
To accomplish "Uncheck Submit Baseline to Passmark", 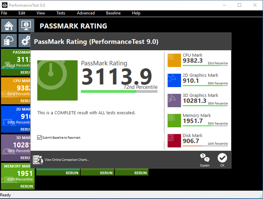I will (x=39, y=138).
